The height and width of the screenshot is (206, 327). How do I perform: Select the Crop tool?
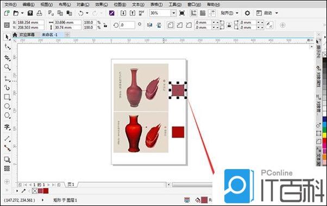pyautogui.click(x=7, y=58)
